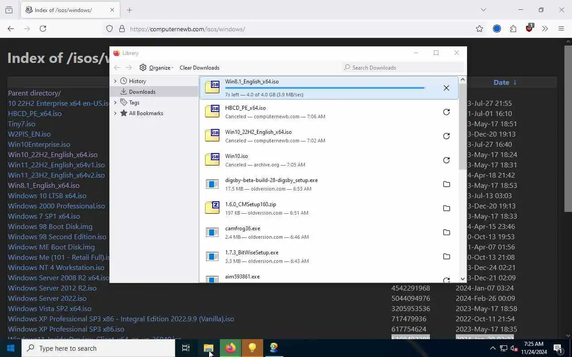Expand the Tags tree item
This screenshot has width=572, height=357.
point(115,103)
